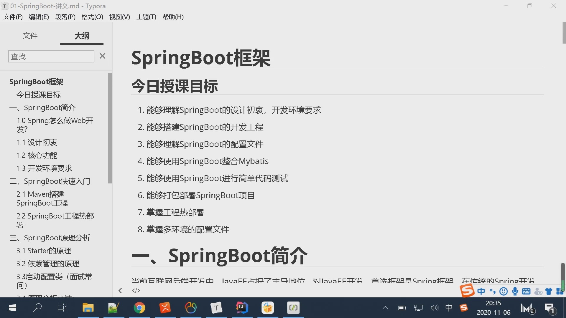Click the 查找 search input field

[x=51, y=56]
